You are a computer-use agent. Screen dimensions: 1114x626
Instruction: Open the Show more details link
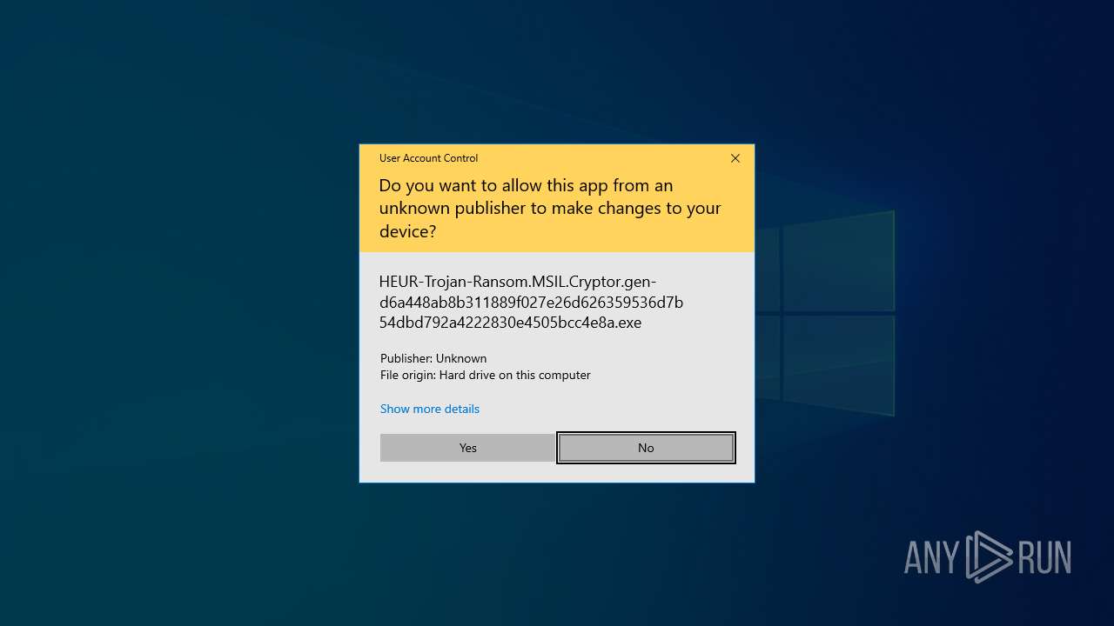click(x=430, y=409)
